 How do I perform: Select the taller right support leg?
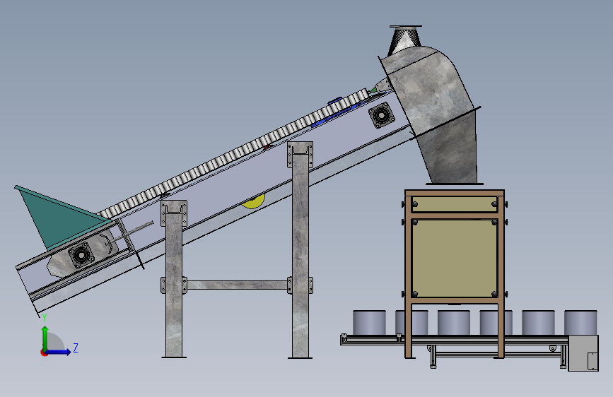click(300, 250)
